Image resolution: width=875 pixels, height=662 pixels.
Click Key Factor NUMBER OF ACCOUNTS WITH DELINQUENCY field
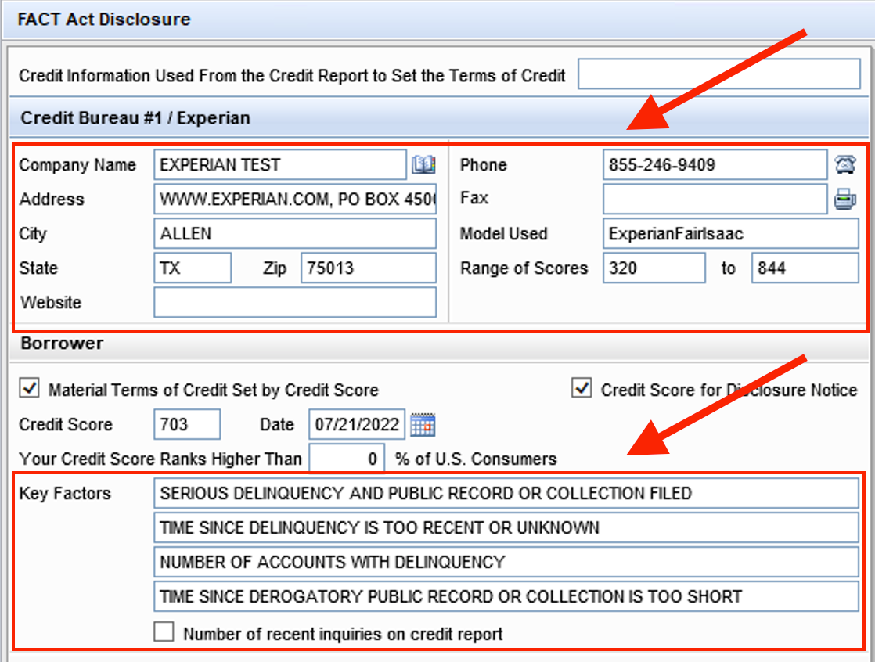tap(506, 562)
